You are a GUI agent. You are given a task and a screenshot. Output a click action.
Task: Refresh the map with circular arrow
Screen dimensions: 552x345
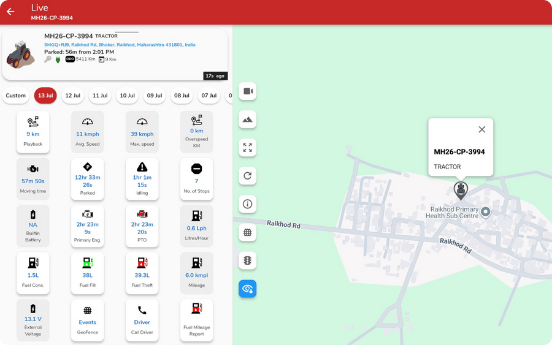[248, 176]
